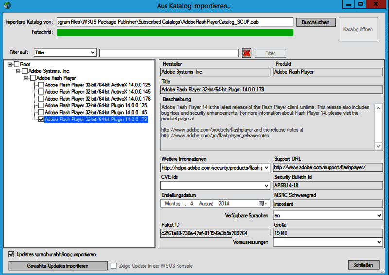Check the Adobe Flash Player product checkbox
Screen dimensions: 389x275
(x=33, y=78)
